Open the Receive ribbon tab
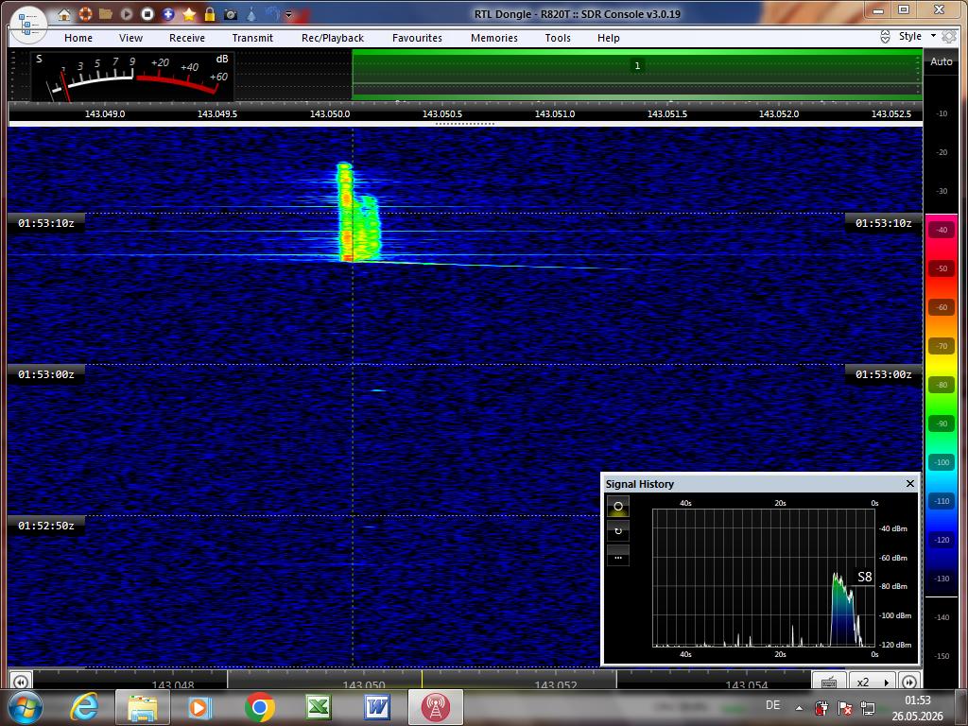The width and height of the screenshot is (968, 726). (187, 38)
